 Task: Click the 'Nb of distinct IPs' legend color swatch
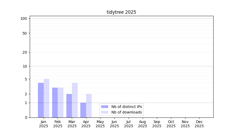pyautogui.click(x=105, y=107)
